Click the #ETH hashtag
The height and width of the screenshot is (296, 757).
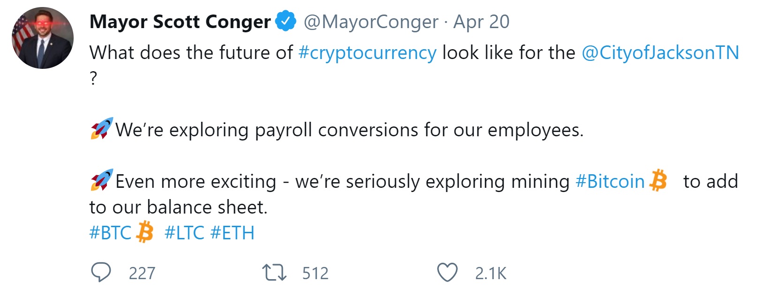click(x=232, y=233)
